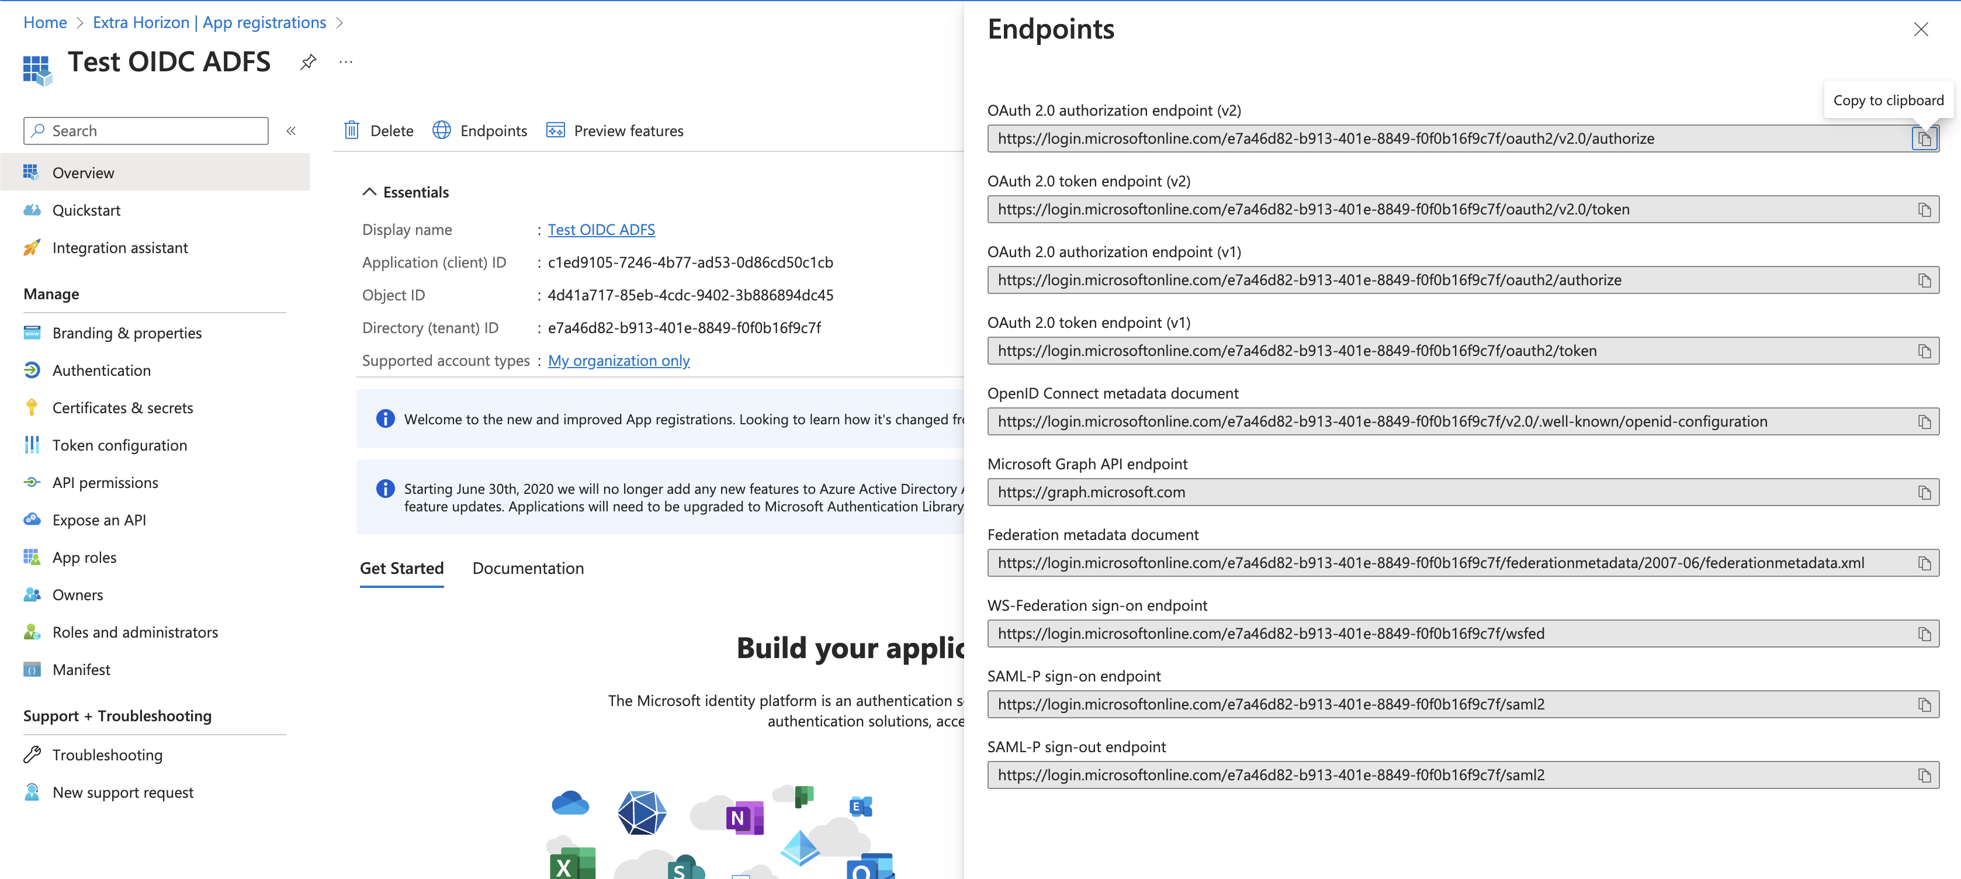Image resolution: width=1961 pixels, height=879 pixels.
Task: Open the My organization only link
Action: coord(618,360)
